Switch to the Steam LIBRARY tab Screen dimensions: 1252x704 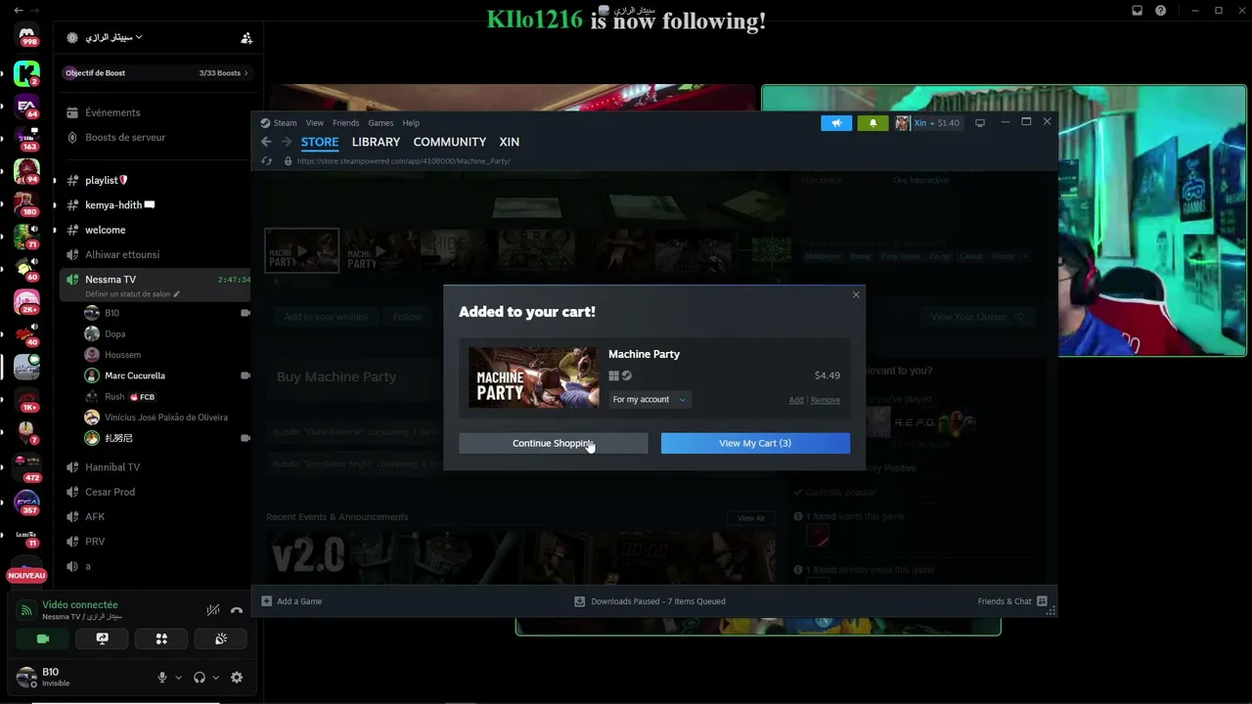coord(376,142)
